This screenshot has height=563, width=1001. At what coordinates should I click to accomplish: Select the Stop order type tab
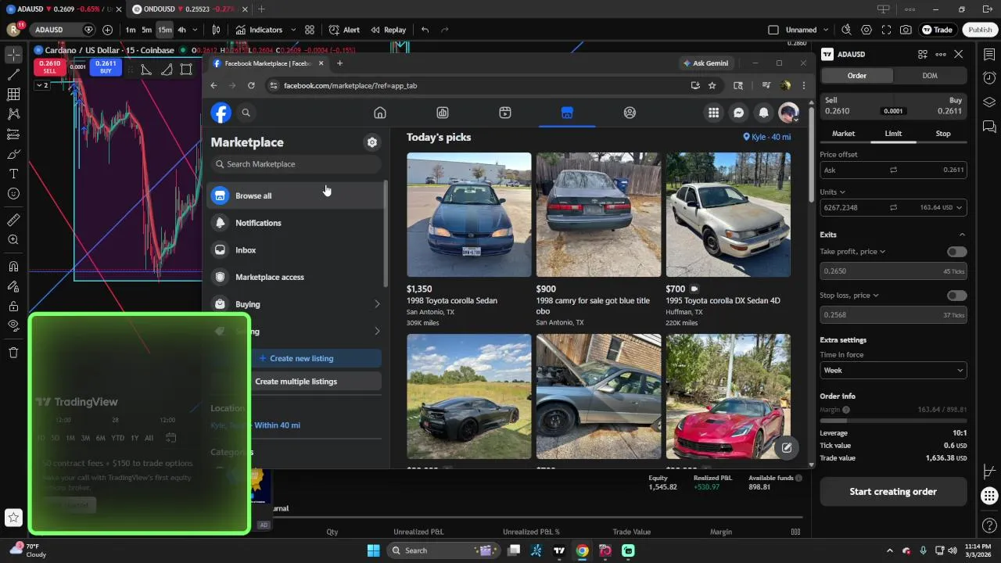943,134
